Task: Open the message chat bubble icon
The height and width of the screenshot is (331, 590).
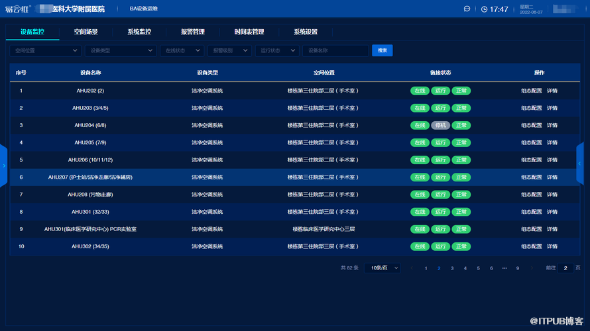Action: pyautogui.click(x=467, y=9)
